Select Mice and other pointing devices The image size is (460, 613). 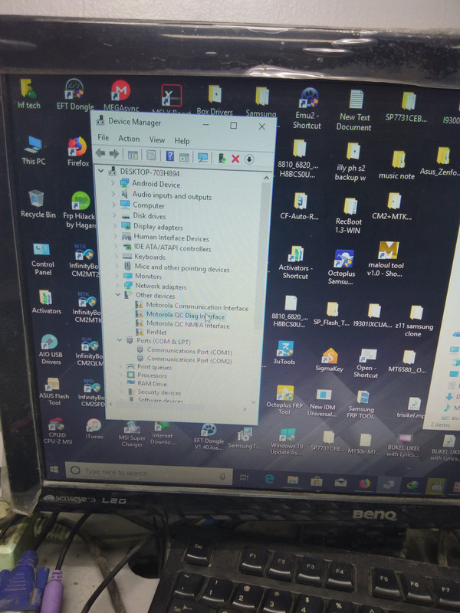coord(182,267)
